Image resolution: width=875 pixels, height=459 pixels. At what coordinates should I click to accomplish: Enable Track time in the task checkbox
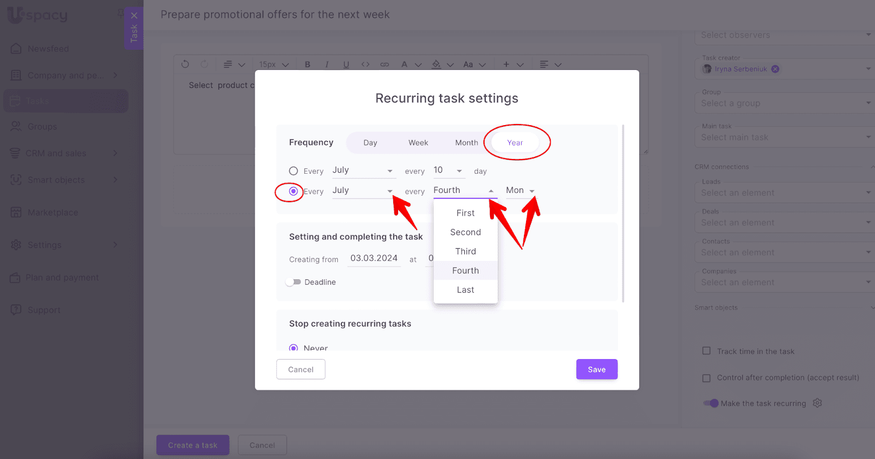(x=707, y=351)
